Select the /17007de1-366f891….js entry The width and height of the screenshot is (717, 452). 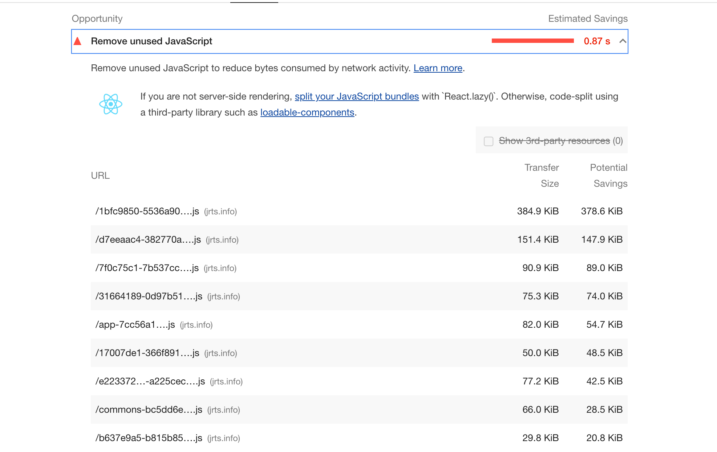click(x=147, y=353)
